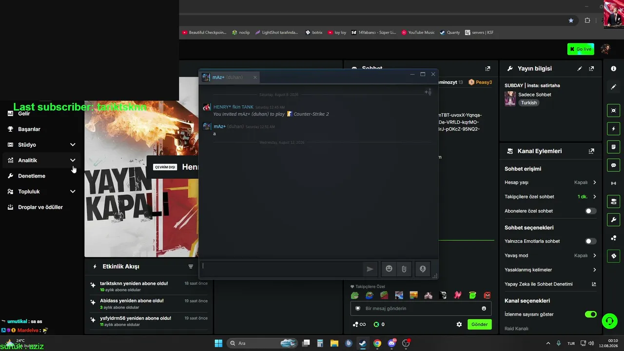Expand the Topluluk menu chevron
This screenshot has height=351, width=624.
[73, 192]
